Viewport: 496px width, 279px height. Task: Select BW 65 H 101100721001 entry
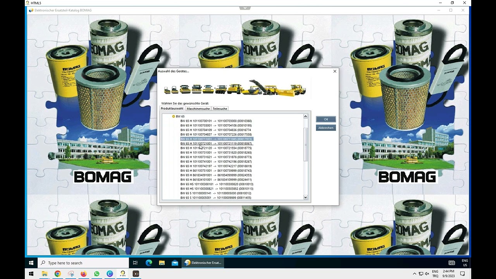[x=216, y=144]
